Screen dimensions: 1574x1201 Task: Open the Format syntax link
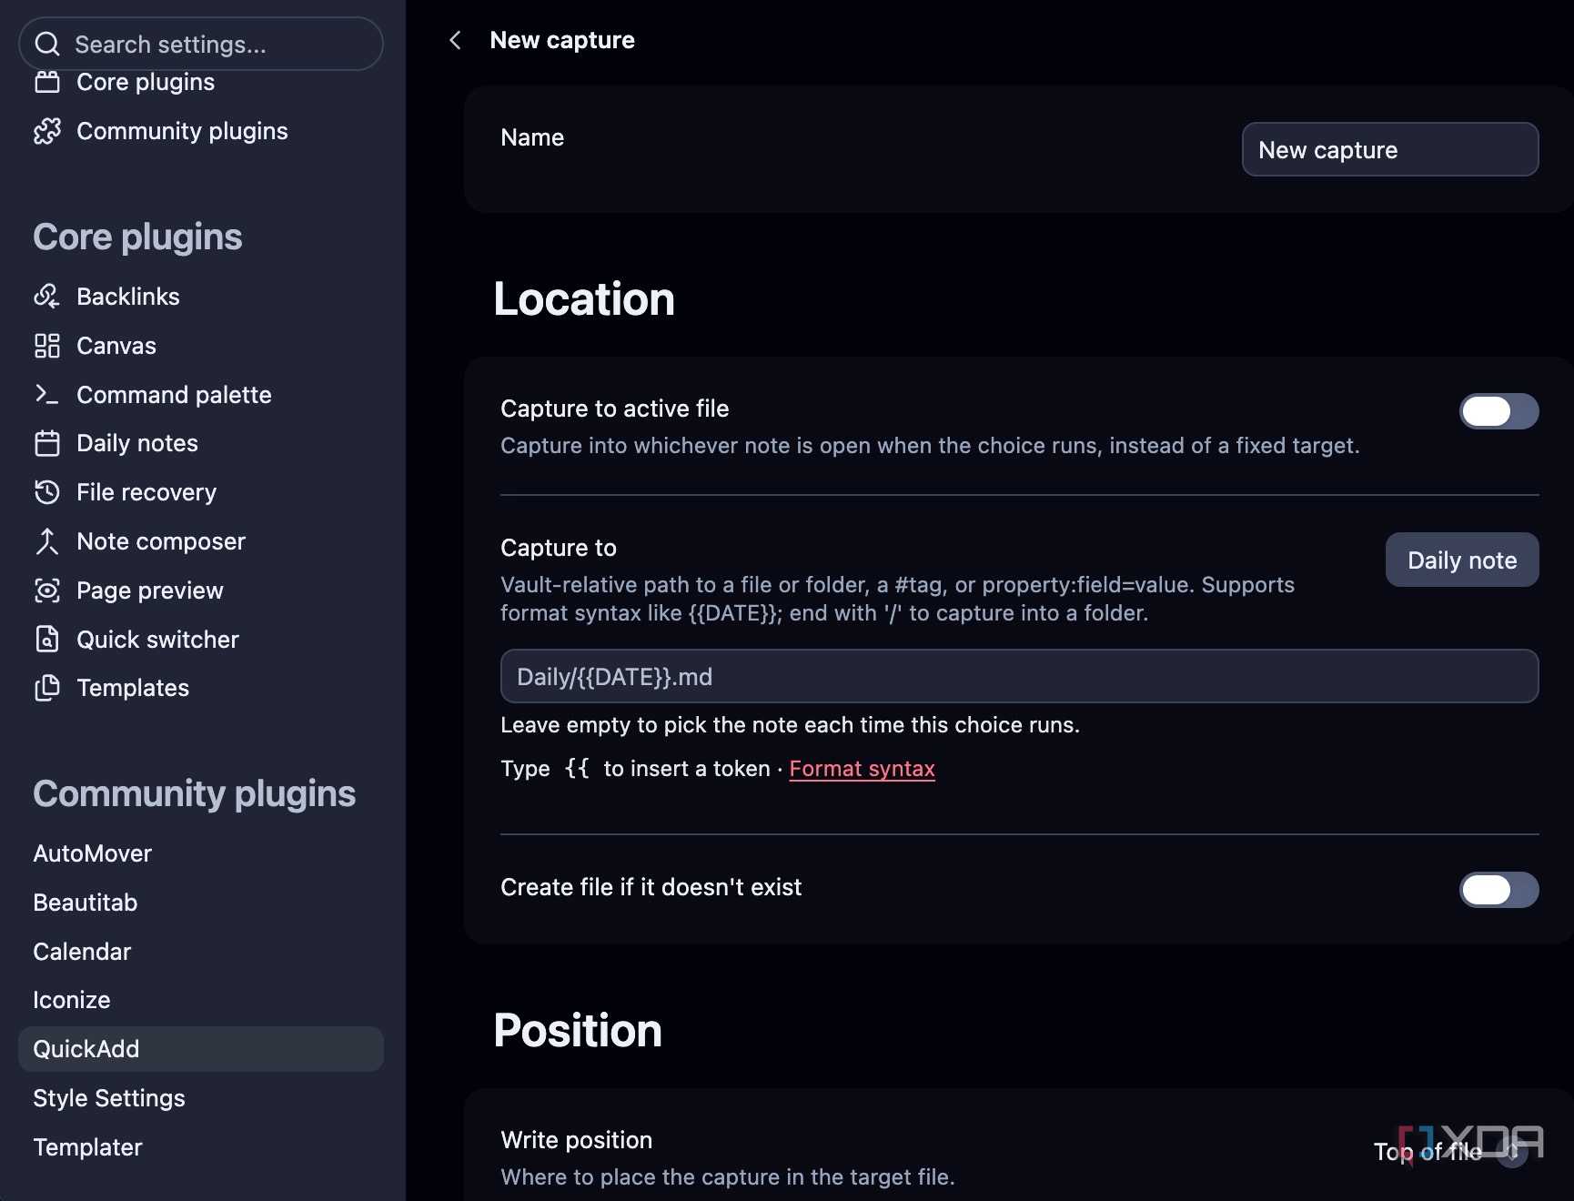(862, 769)
